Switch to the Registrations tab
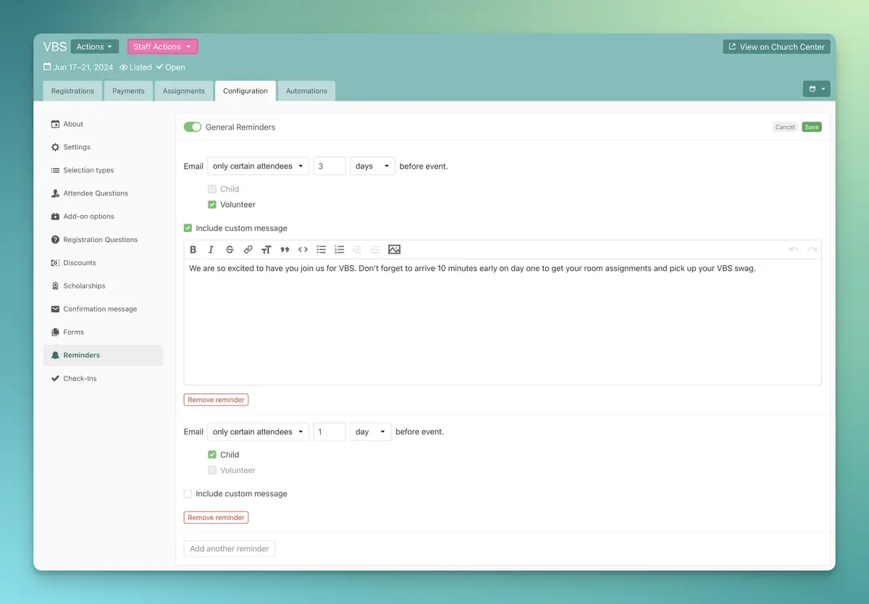Viewport: 869px width, 604px height. click(72, 91)
